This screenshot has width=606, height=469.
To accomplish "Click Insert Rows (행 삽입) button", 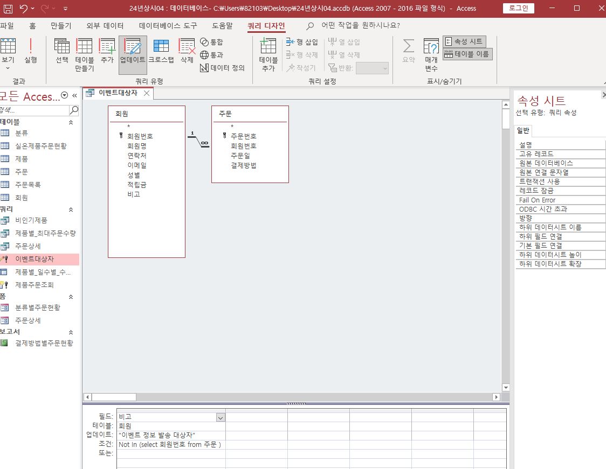I will pyautogui.click(x=302, y=42).
